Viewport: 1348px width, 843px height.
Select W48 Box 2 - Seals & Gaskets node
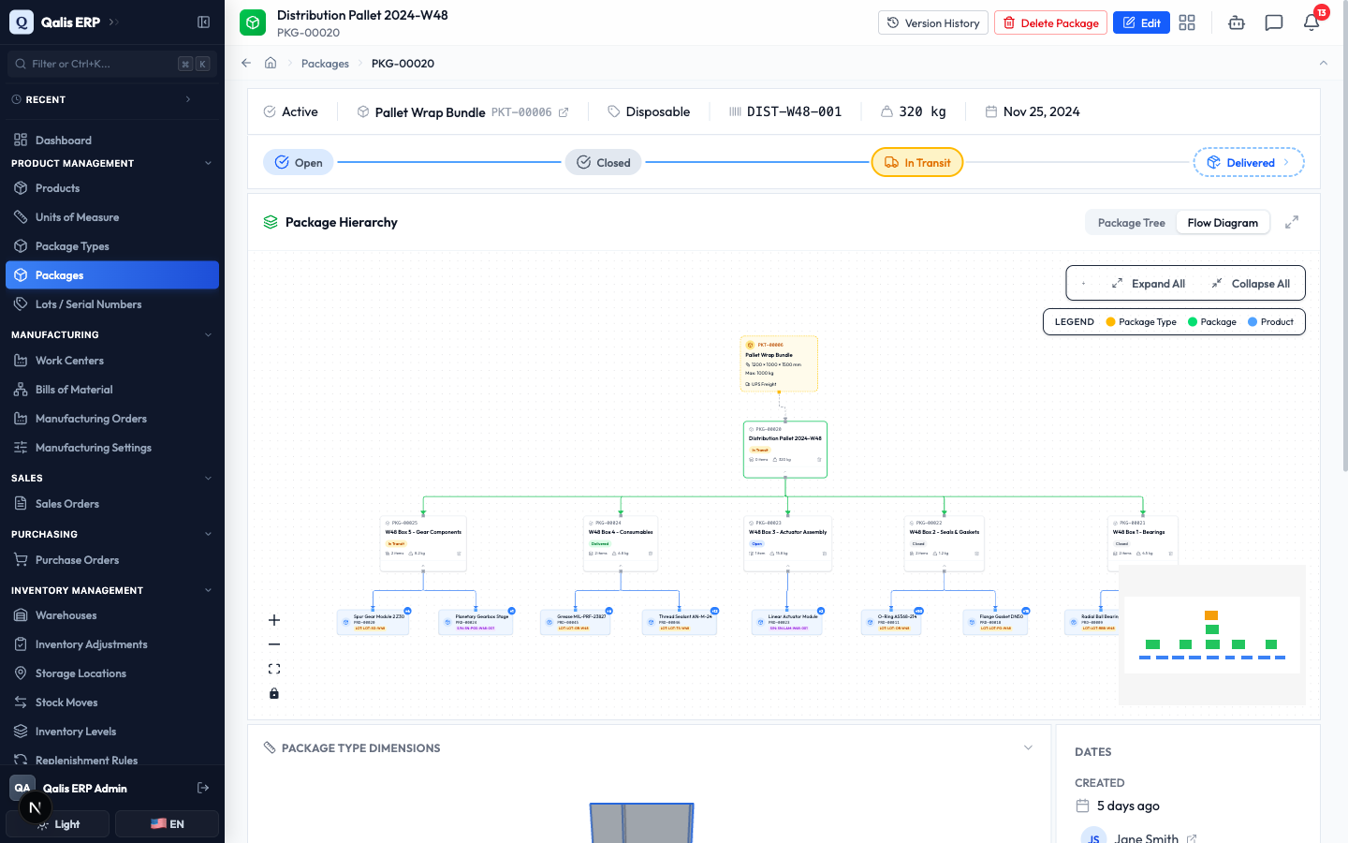tap(945, 543)
